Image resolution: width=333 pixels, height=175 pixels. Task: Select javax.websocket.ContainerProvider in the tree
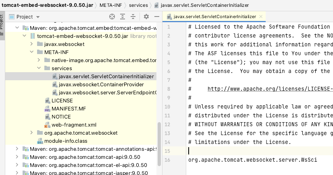pyautogui.click(x=101, y=85)
